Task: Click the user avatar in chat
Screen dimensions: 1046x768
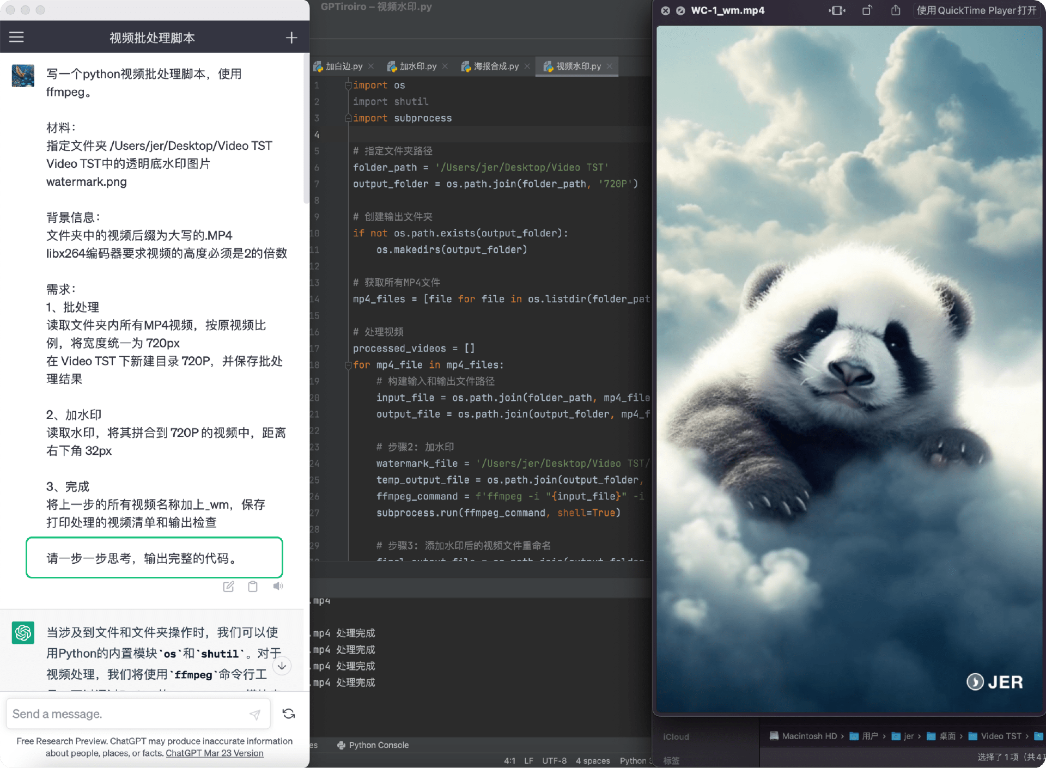Action: pyautogui.click(x=23, y=76)
